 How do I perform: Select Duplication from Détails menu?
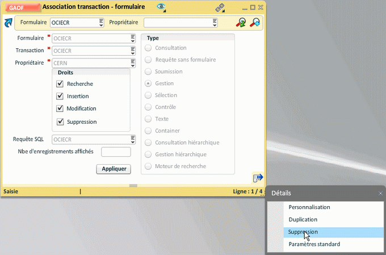click(x=303, y=220)
